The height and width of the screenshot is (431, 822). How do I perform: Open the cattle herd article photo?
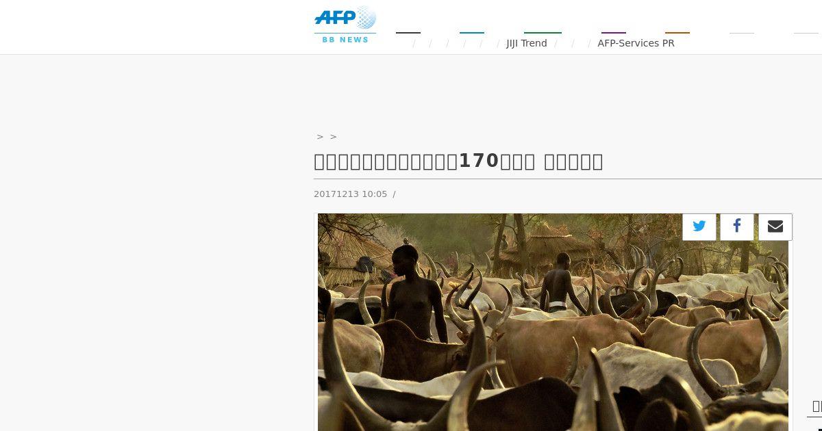click(x=553, y=322)
